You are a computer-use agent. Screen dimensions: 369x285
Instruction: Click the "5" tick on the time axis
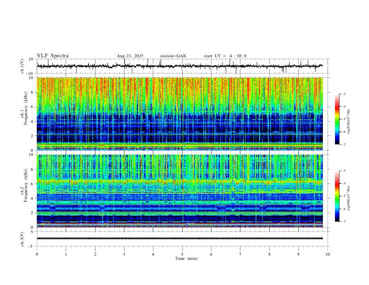click(182, 254)
